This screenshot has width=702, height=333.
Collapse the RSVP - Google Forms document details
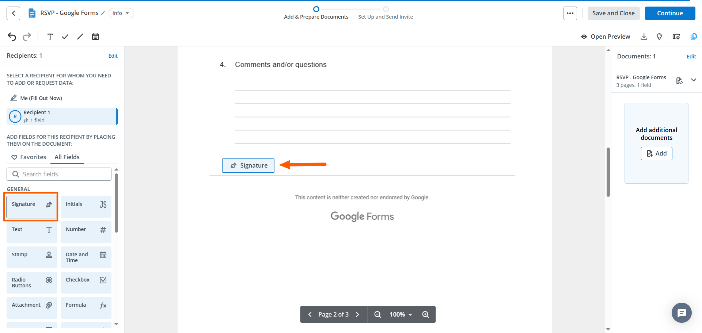694,80
